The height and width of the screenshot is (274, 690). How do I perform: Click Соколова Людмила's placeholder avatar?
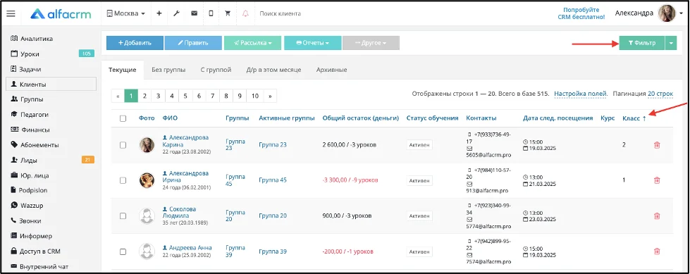click(x=147, y=216)
